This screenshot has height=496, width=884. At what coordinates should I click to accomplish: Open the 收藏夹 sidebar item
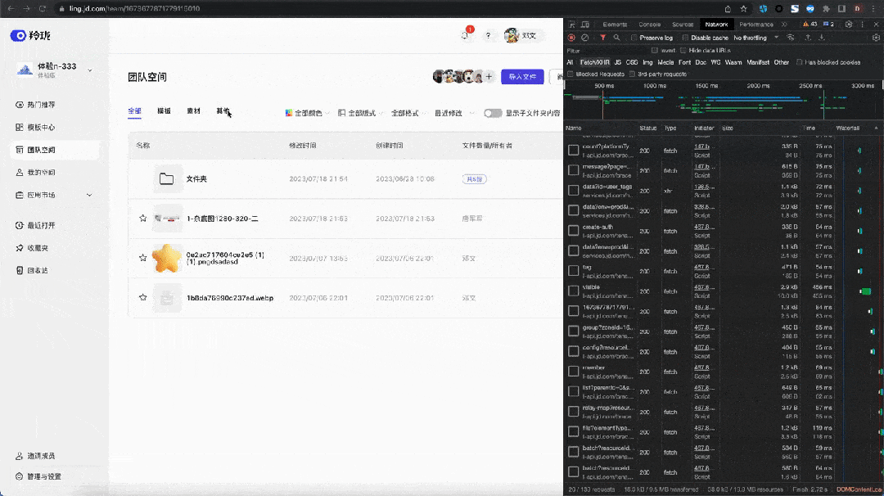(x=39, y=248)
